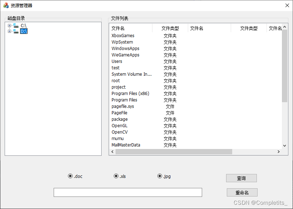The image size is (293, 209).
Task: Select the C:\ tree item label
Action: pos(24,26)
